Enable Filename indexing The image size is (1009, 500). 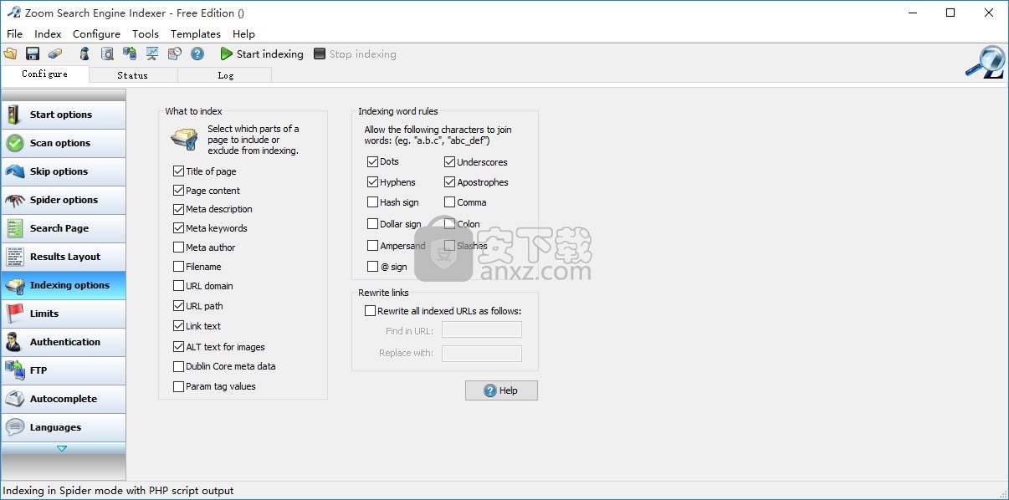(x=178, y=266)
